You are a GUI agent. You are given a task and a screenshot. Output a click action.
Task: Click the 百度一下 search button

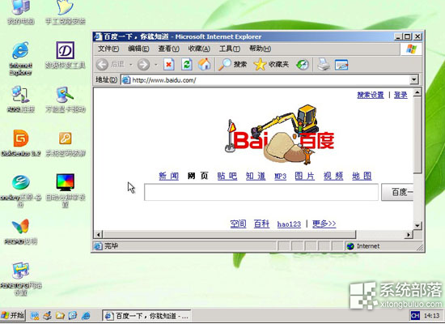[397, 192]
